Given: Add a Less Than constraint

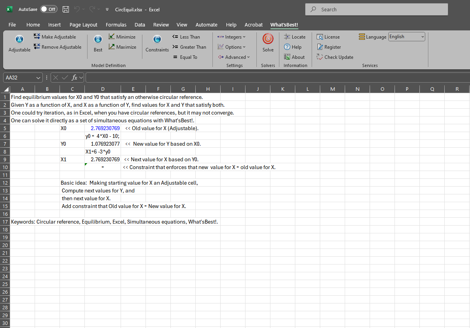Looking at the screenshot, I should [186, 37].
